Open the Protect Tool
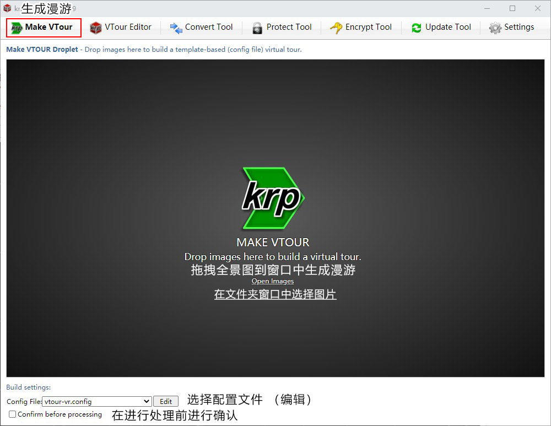551x426 pixels. (x=282, y=27)
